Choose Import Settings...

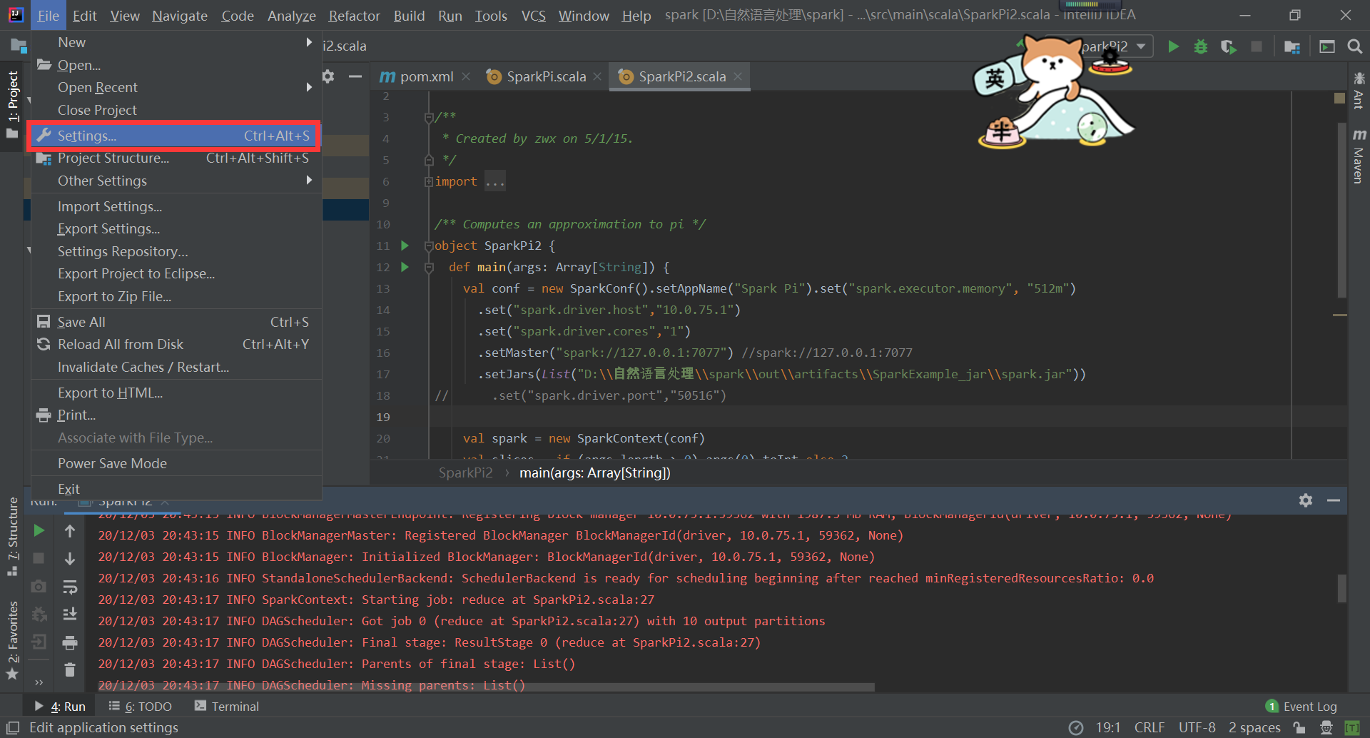click(176, 206)
